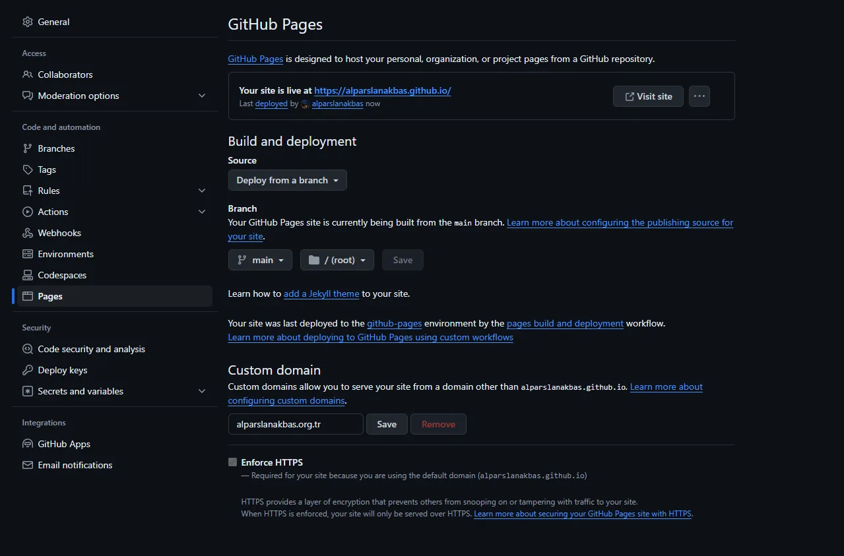Screen dimensions: 844x556
Task: Click Save beside the custom domain field
Action: coord(387,424)
